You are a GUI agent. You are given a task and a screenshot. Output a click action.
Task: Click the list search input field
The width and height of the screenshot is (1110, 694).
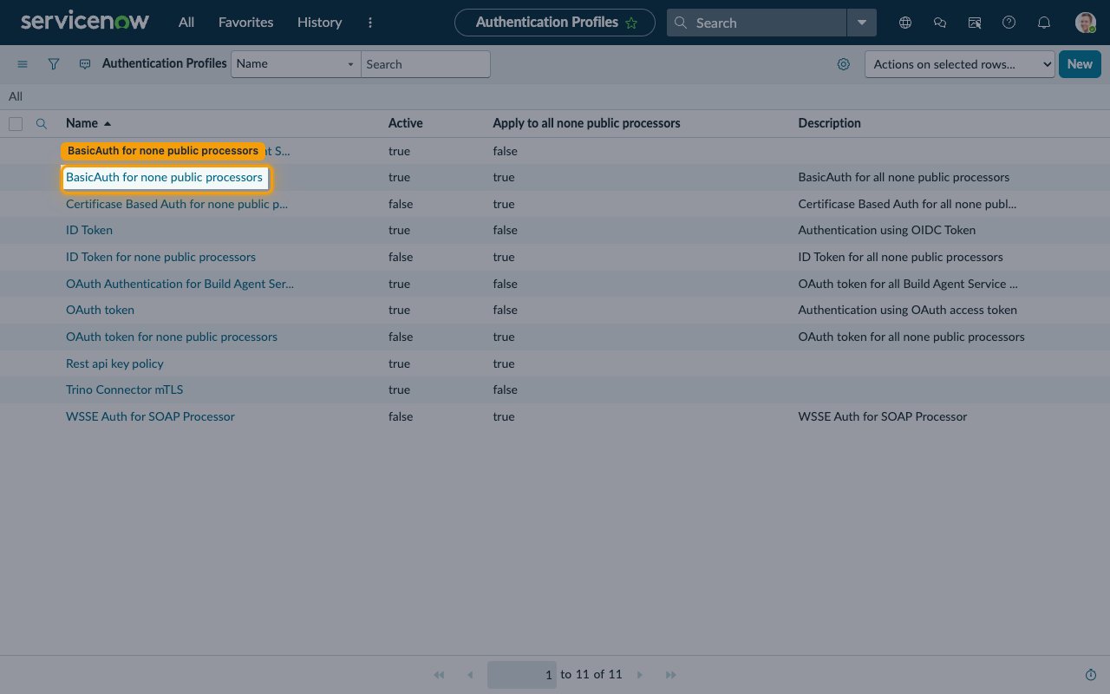tap(426, 64)
